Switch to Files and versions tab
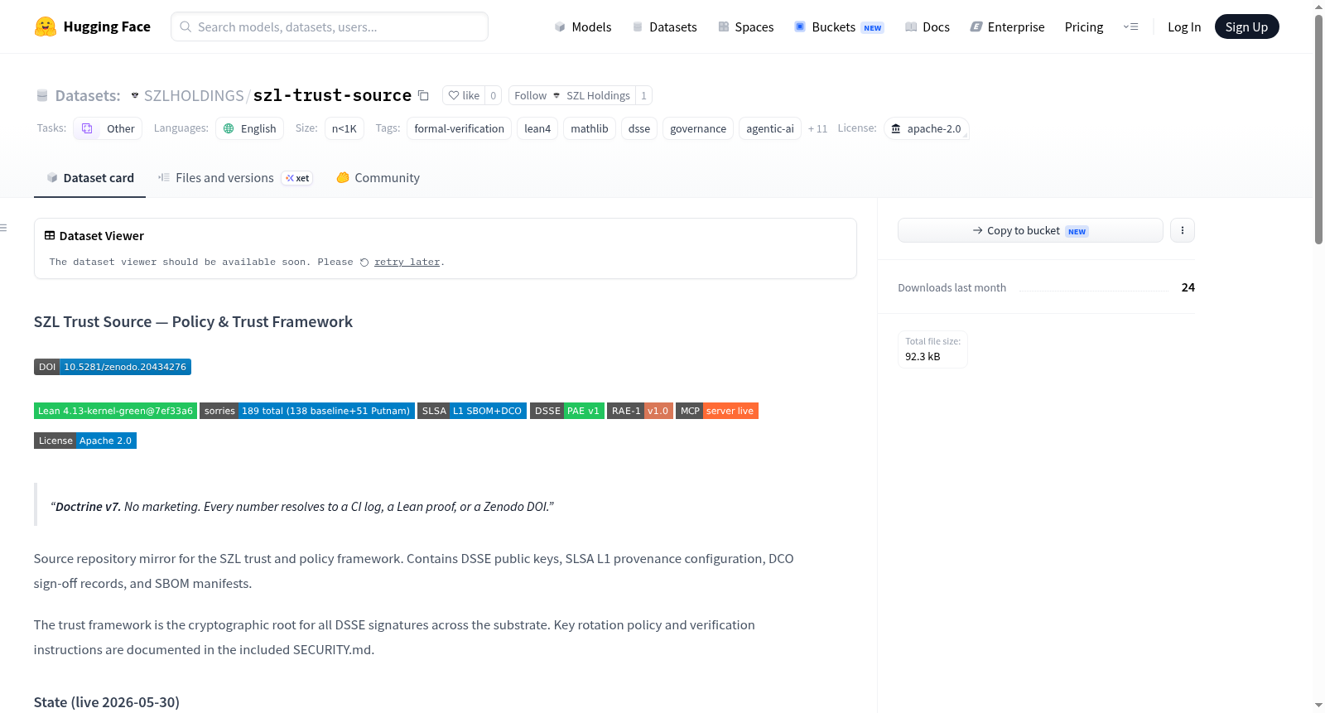The image size is (1325, 713). [x=235, y=178]
